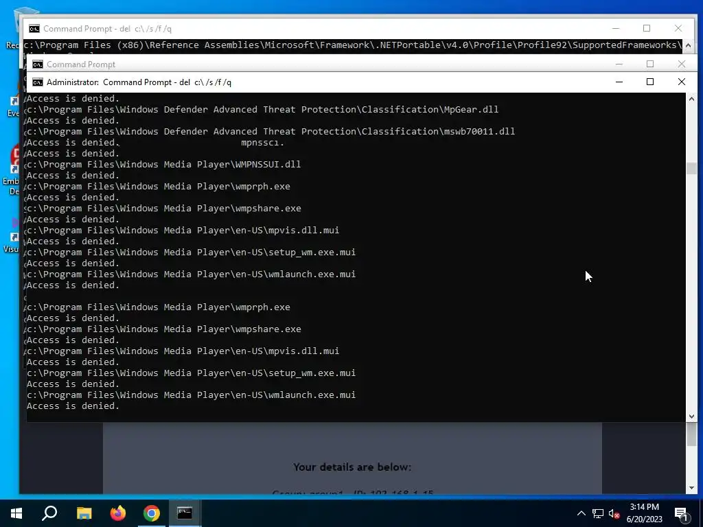Launch Firefox from the taskbar
This screenshot has width=703, height=527.
118,513
